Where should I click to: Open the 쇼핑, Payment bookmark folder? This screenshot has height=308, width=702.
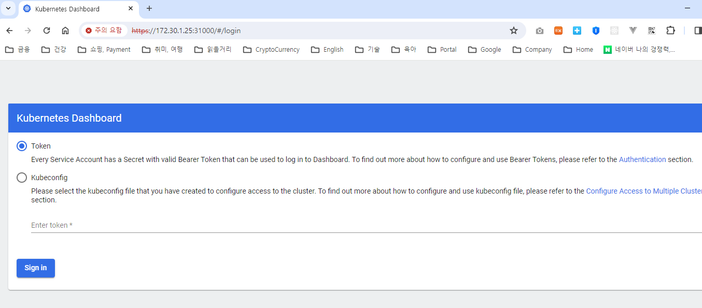(x=104, y=50)
